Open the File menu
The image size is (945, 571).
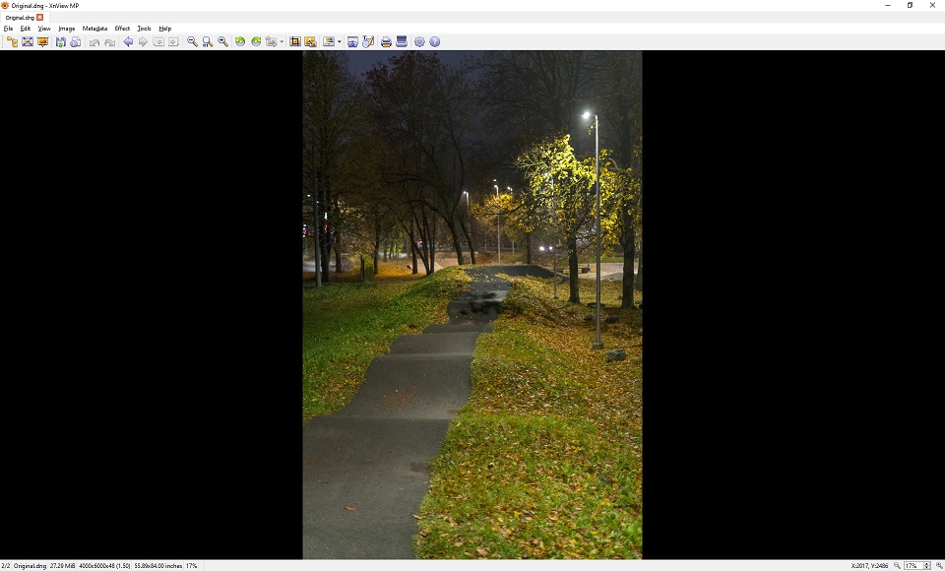[x=9, y=29]
